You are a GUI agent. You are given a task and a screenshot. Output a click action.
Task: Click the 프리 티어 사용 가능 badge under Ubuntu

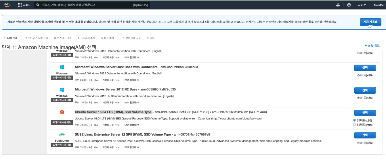[x=62, y=122]
